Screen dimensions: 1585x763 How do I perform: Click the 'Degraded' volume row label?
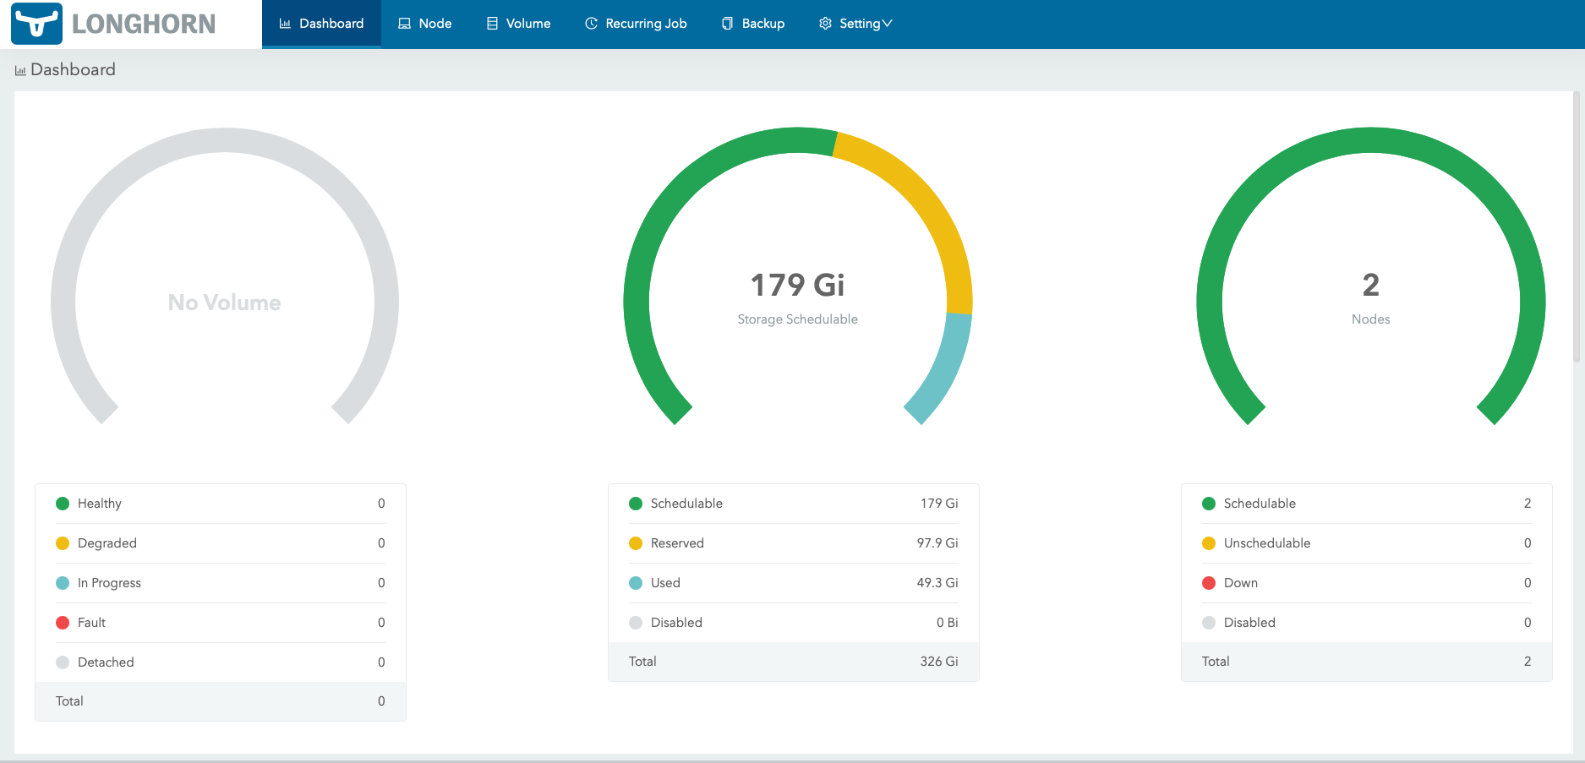click(x=107, y=543)
